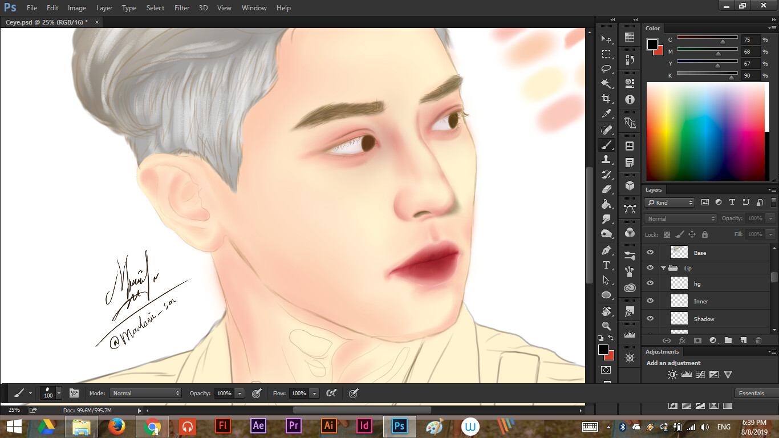779x438 pixels.
Task: Open the Essentials workspace dropdown
Action: click(x=756, y=393)
